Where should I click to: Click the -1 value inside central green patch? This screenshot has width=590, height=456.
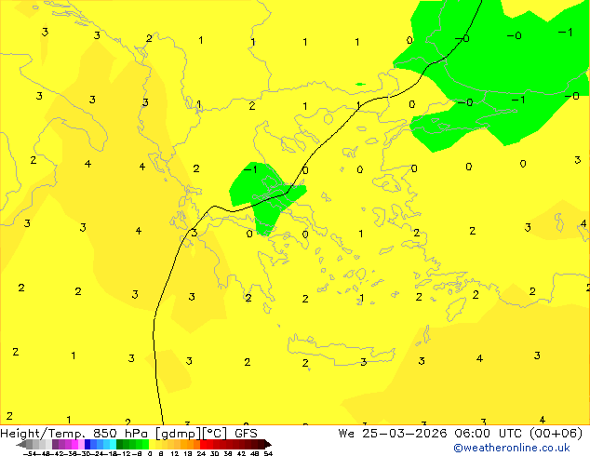[250, 170]
